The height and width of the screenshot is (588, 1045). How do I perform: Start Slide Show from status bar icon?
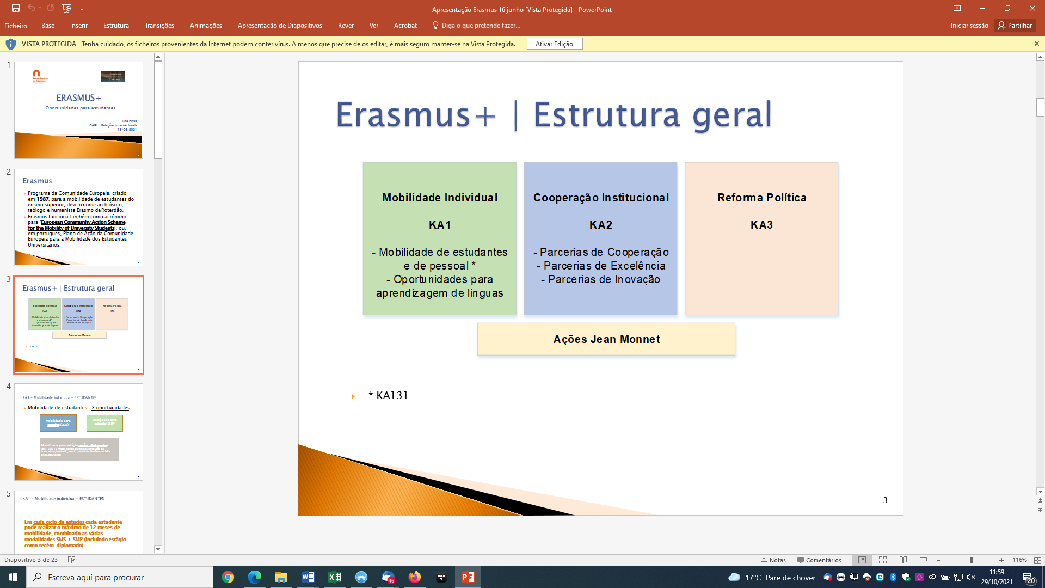[924, 560]
